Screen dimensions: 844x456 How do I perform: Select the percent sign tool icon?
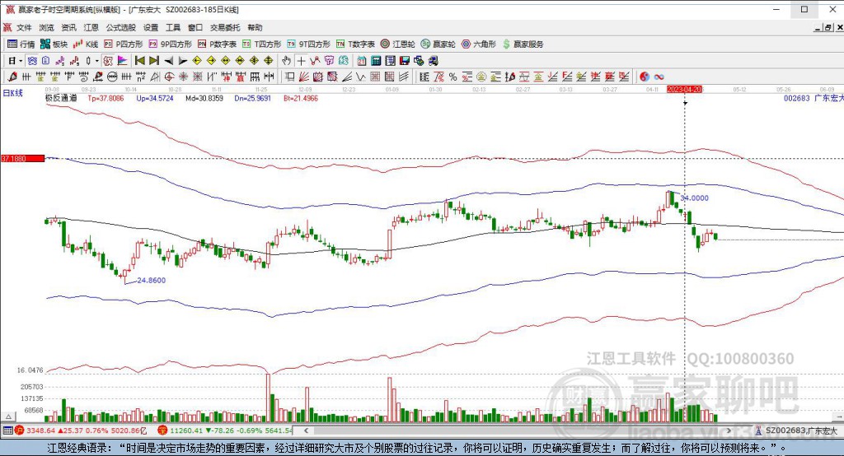click(452, 77)
